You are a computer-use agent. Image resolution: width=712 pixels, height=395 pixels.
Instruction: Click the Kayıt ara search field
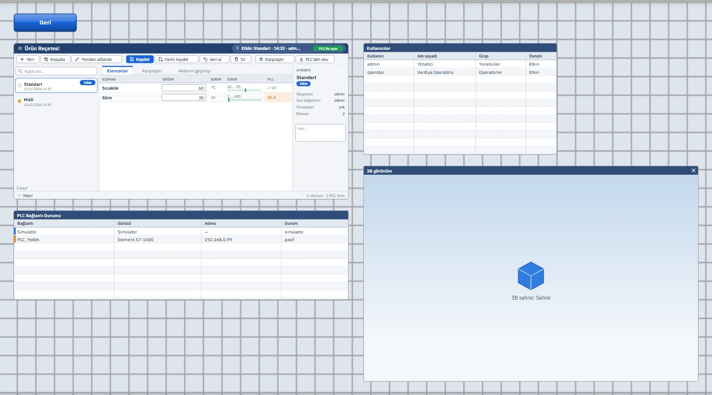pos(56,71)
